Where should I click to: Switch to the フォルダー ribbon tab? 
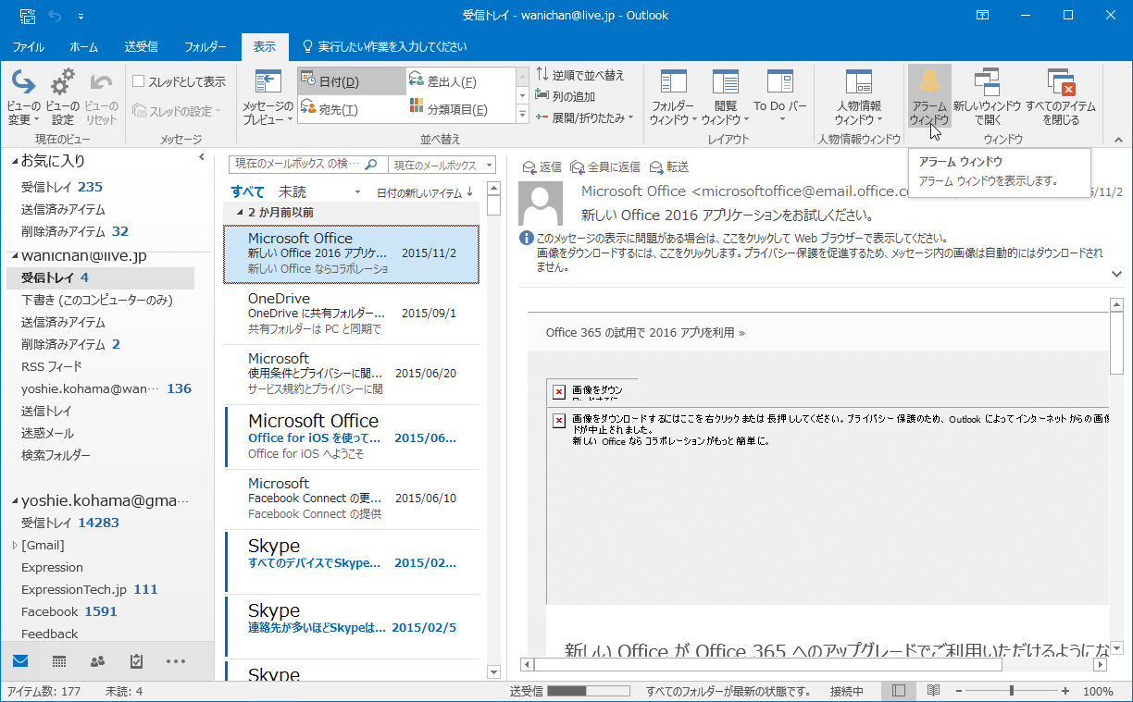coord(205,46)
